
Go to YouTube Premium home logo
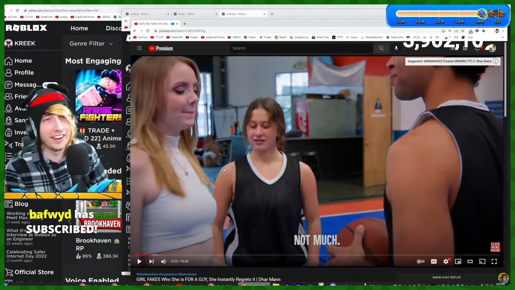[161, 48]
